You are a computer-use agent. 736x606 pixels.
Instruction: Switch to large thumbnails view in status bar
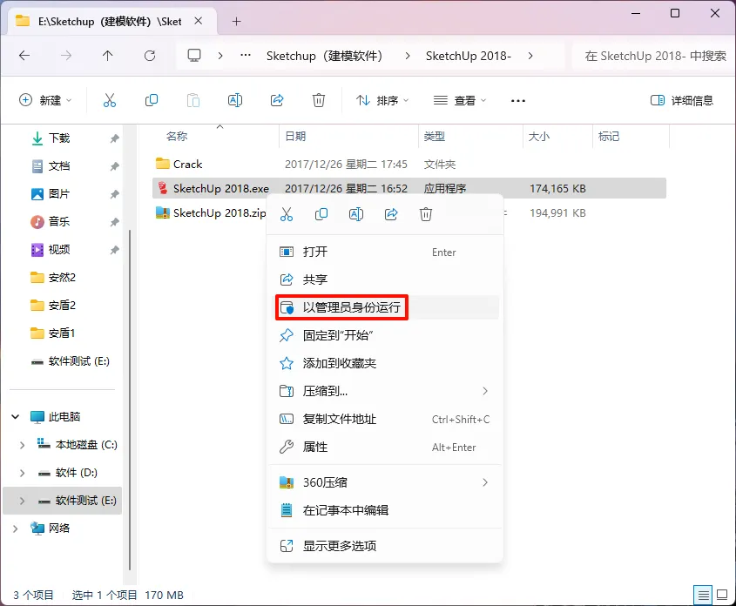click(x=722, y=596)
